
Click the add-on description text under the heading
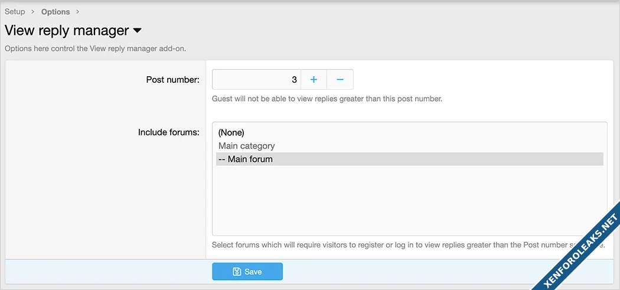click(x=95, y=48)
